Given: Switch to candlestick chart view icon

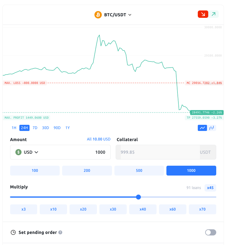Looking at the screenshot, I should [x=212, y=128].
